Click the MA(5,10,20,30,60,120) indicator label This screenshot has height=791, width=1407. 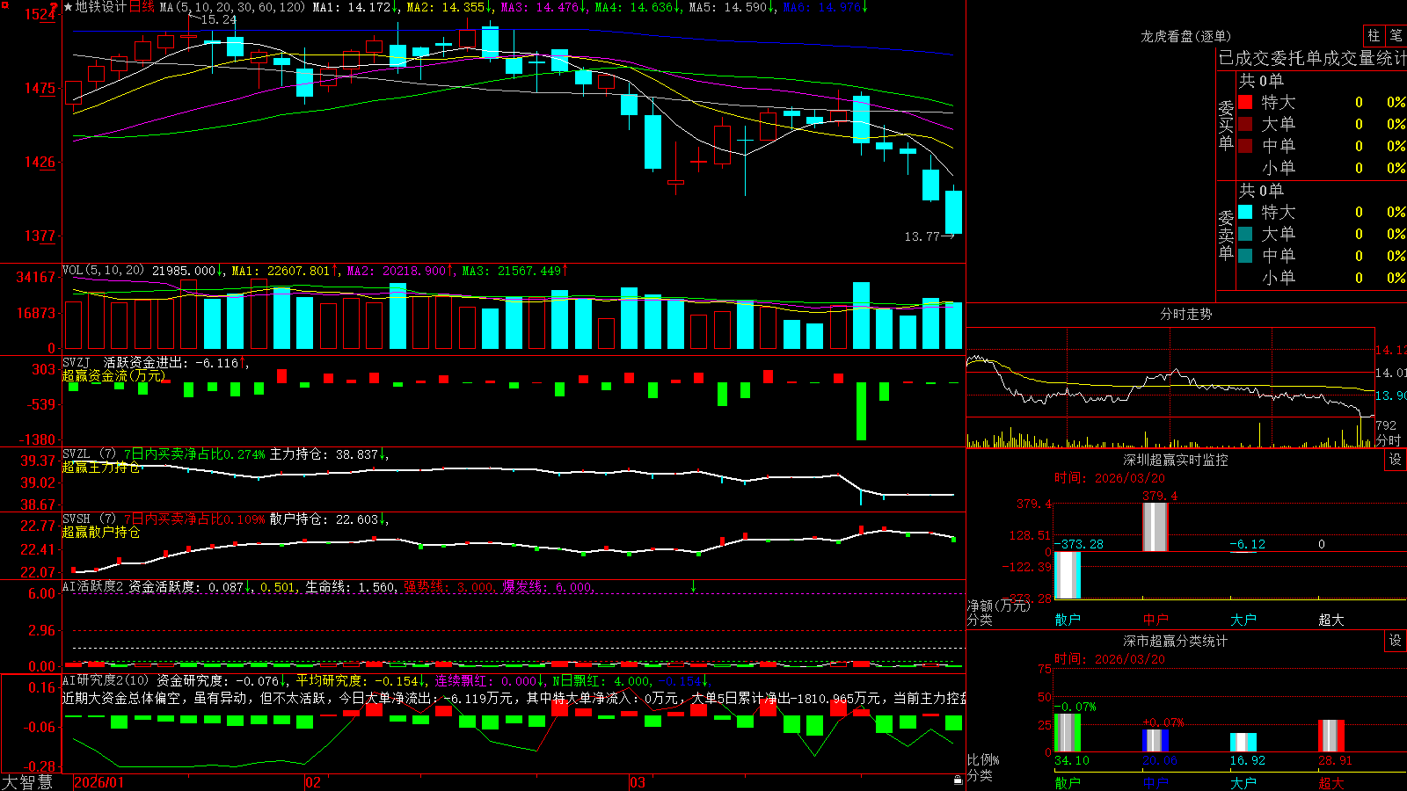click(233, 7)
